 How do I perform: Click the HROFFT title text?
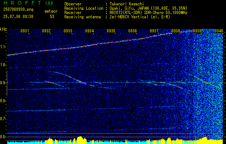(22, 3)
